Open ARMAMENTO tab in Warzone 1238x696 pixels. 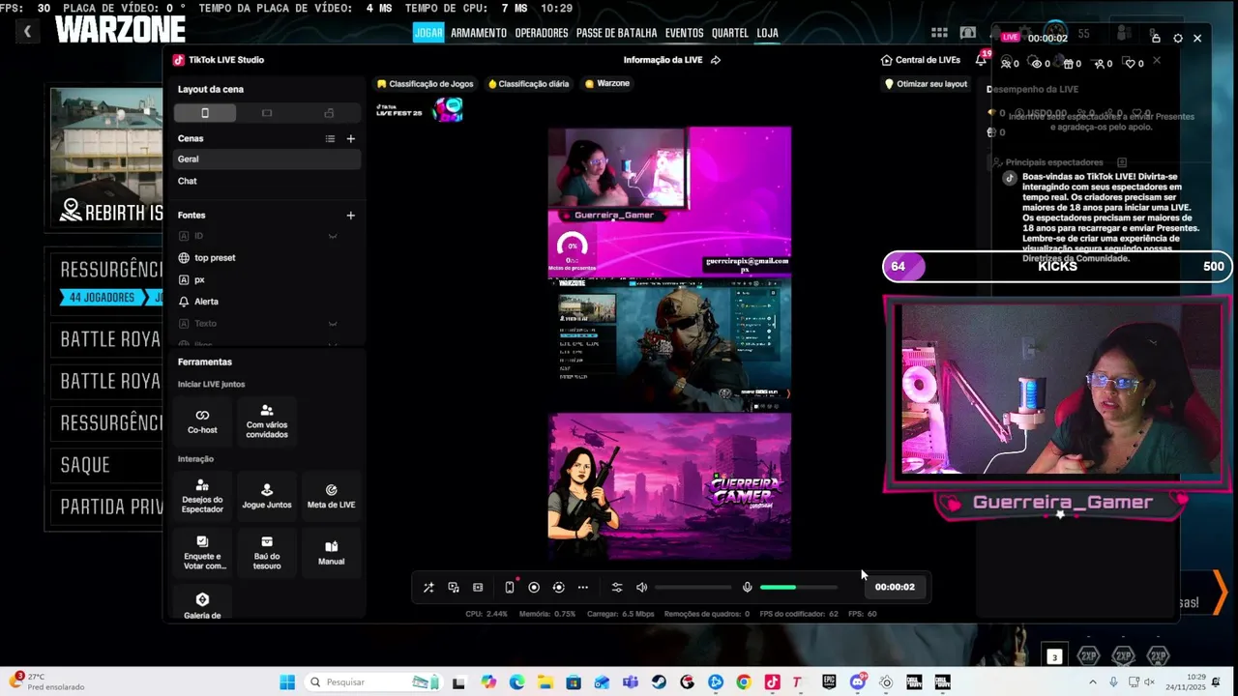479,33
